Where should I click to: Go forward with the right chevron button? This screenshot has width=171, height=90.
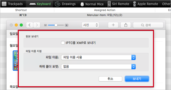tap(37, 25)
